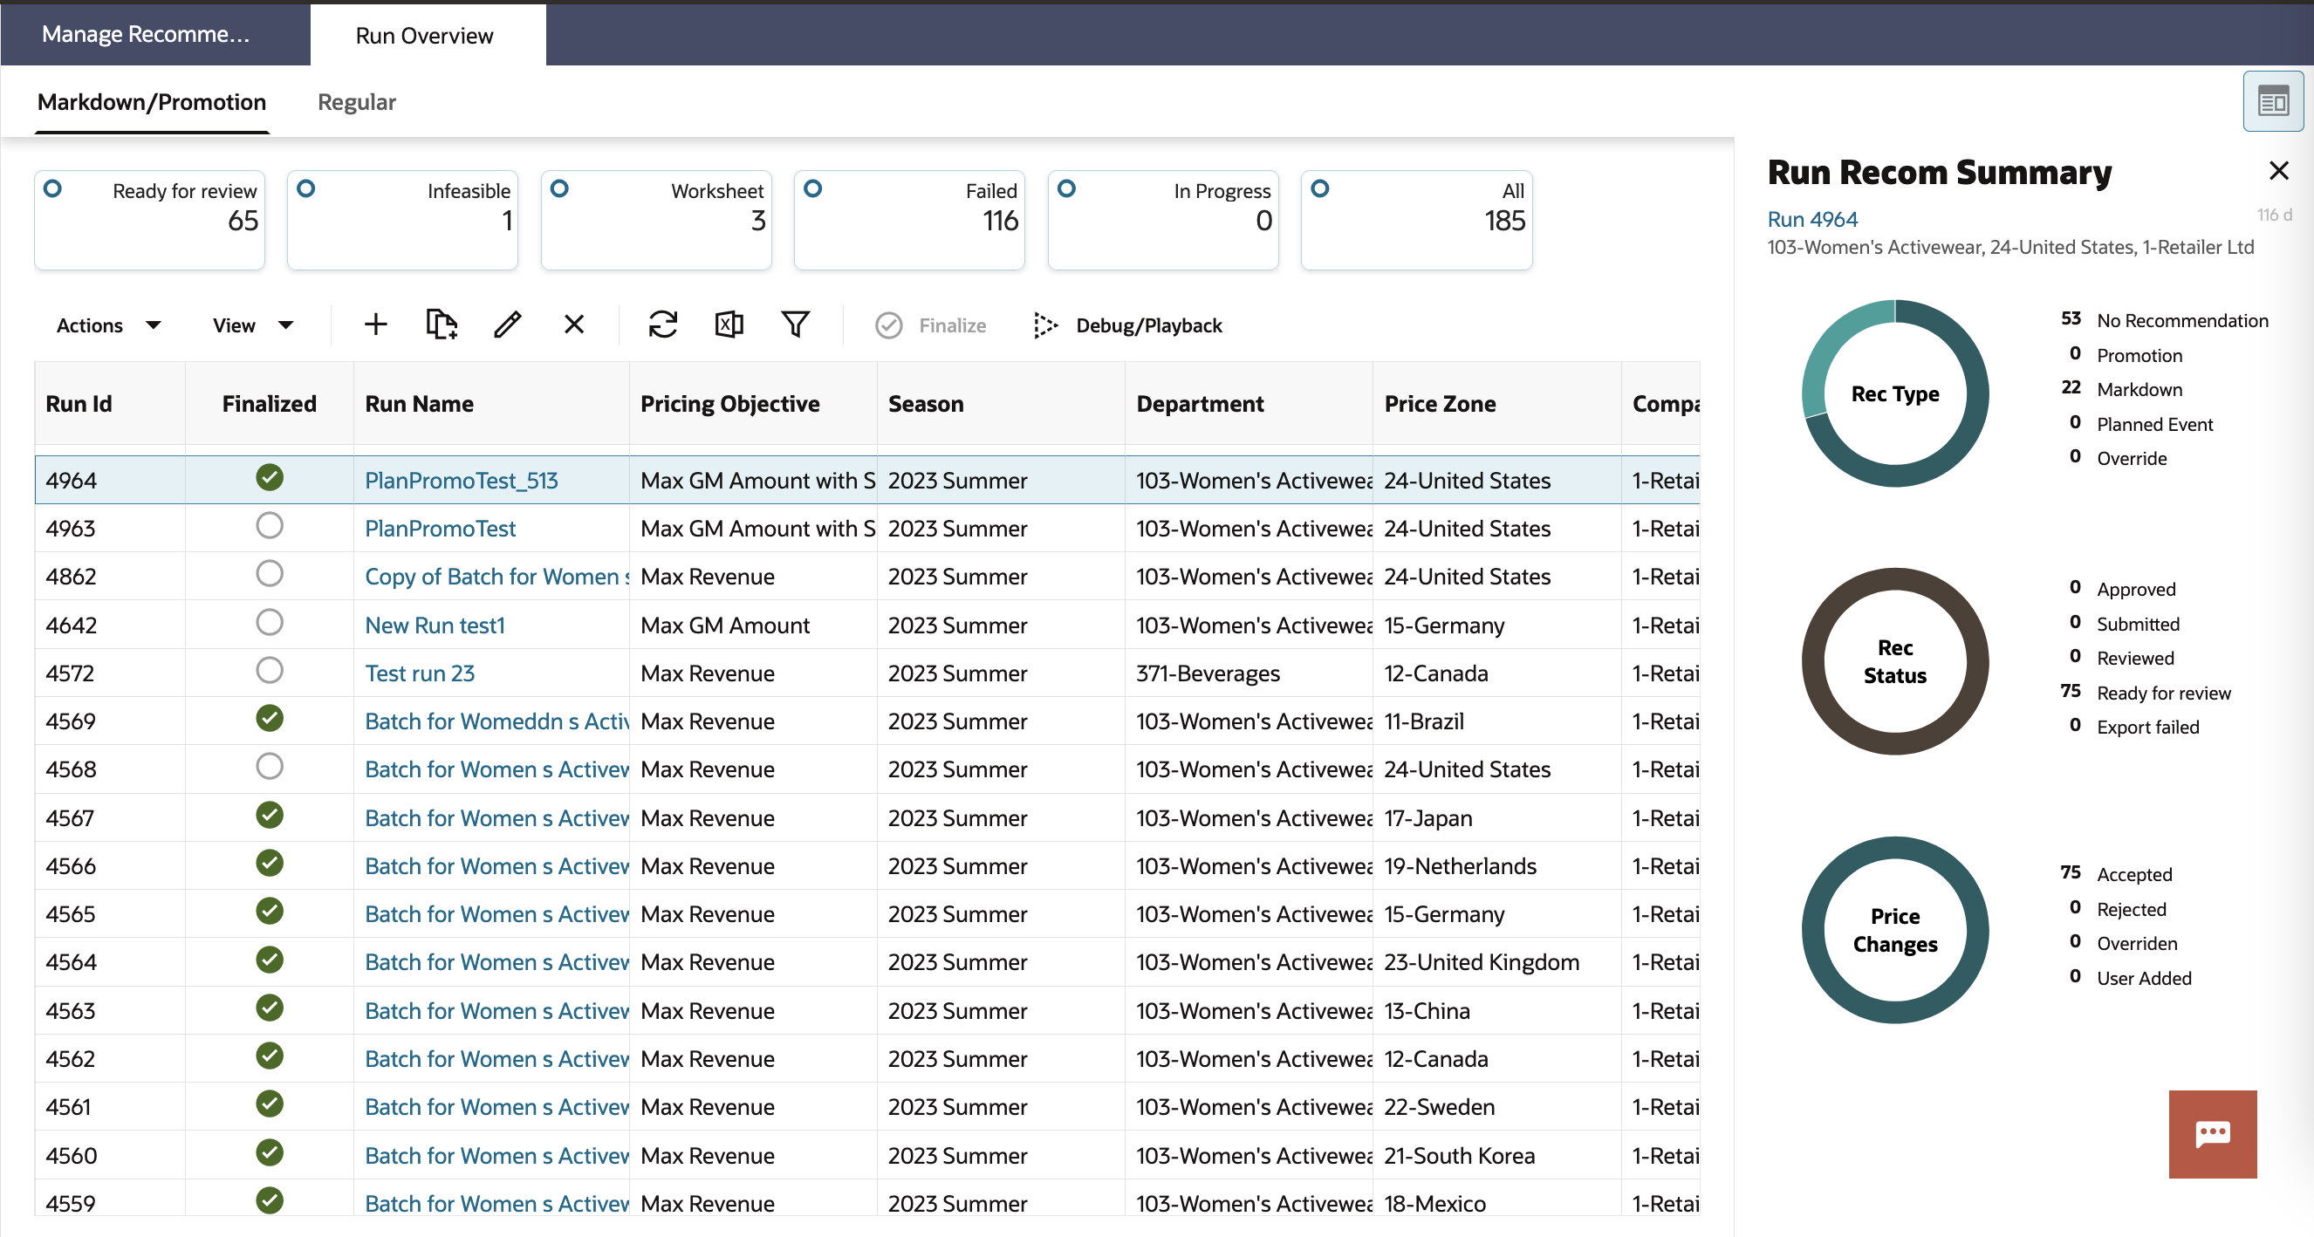The width and height of the screenshot is (2314, 1237).
Task: Select the Run Overview tab
Action: [x=425, y=36]
